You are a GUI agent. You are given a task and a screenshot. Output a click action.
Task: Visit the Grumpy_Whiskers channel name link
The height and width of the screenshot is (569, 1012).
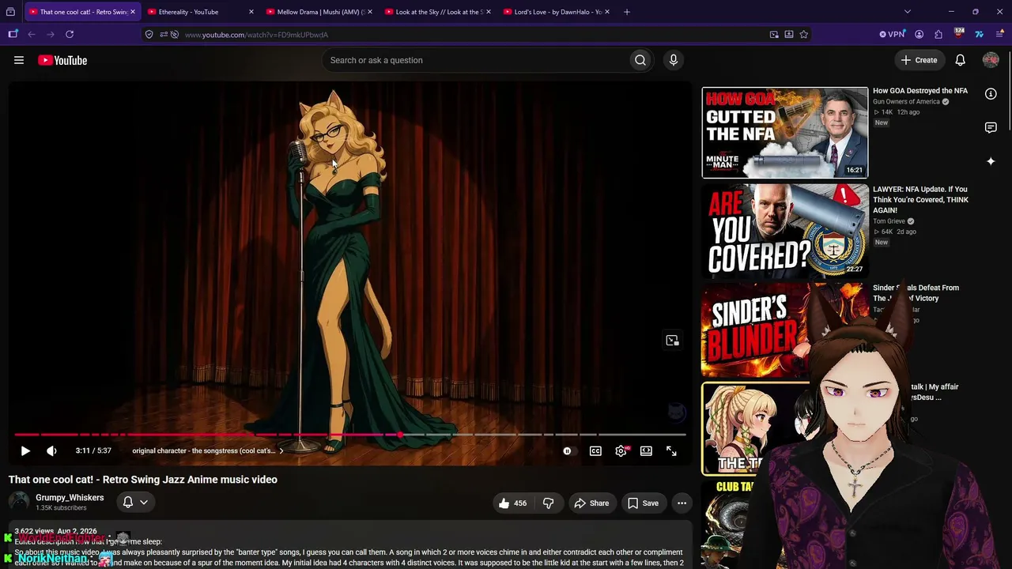pos(70,498)
